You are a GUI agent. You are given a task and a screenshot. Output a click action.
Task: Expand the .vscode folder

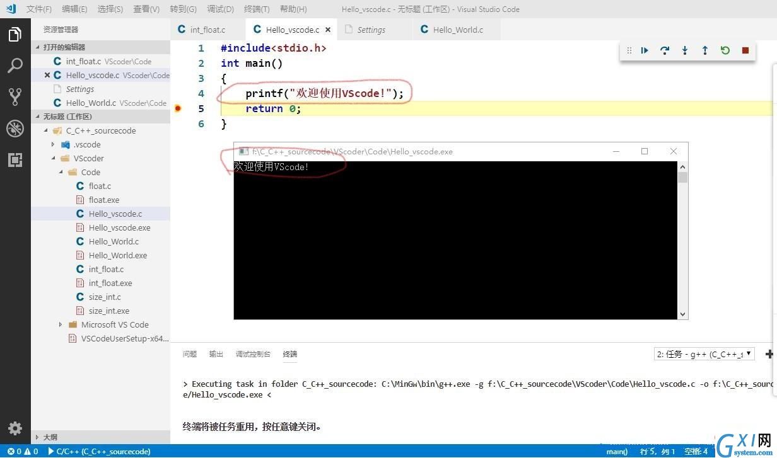(x=54, y=144)
